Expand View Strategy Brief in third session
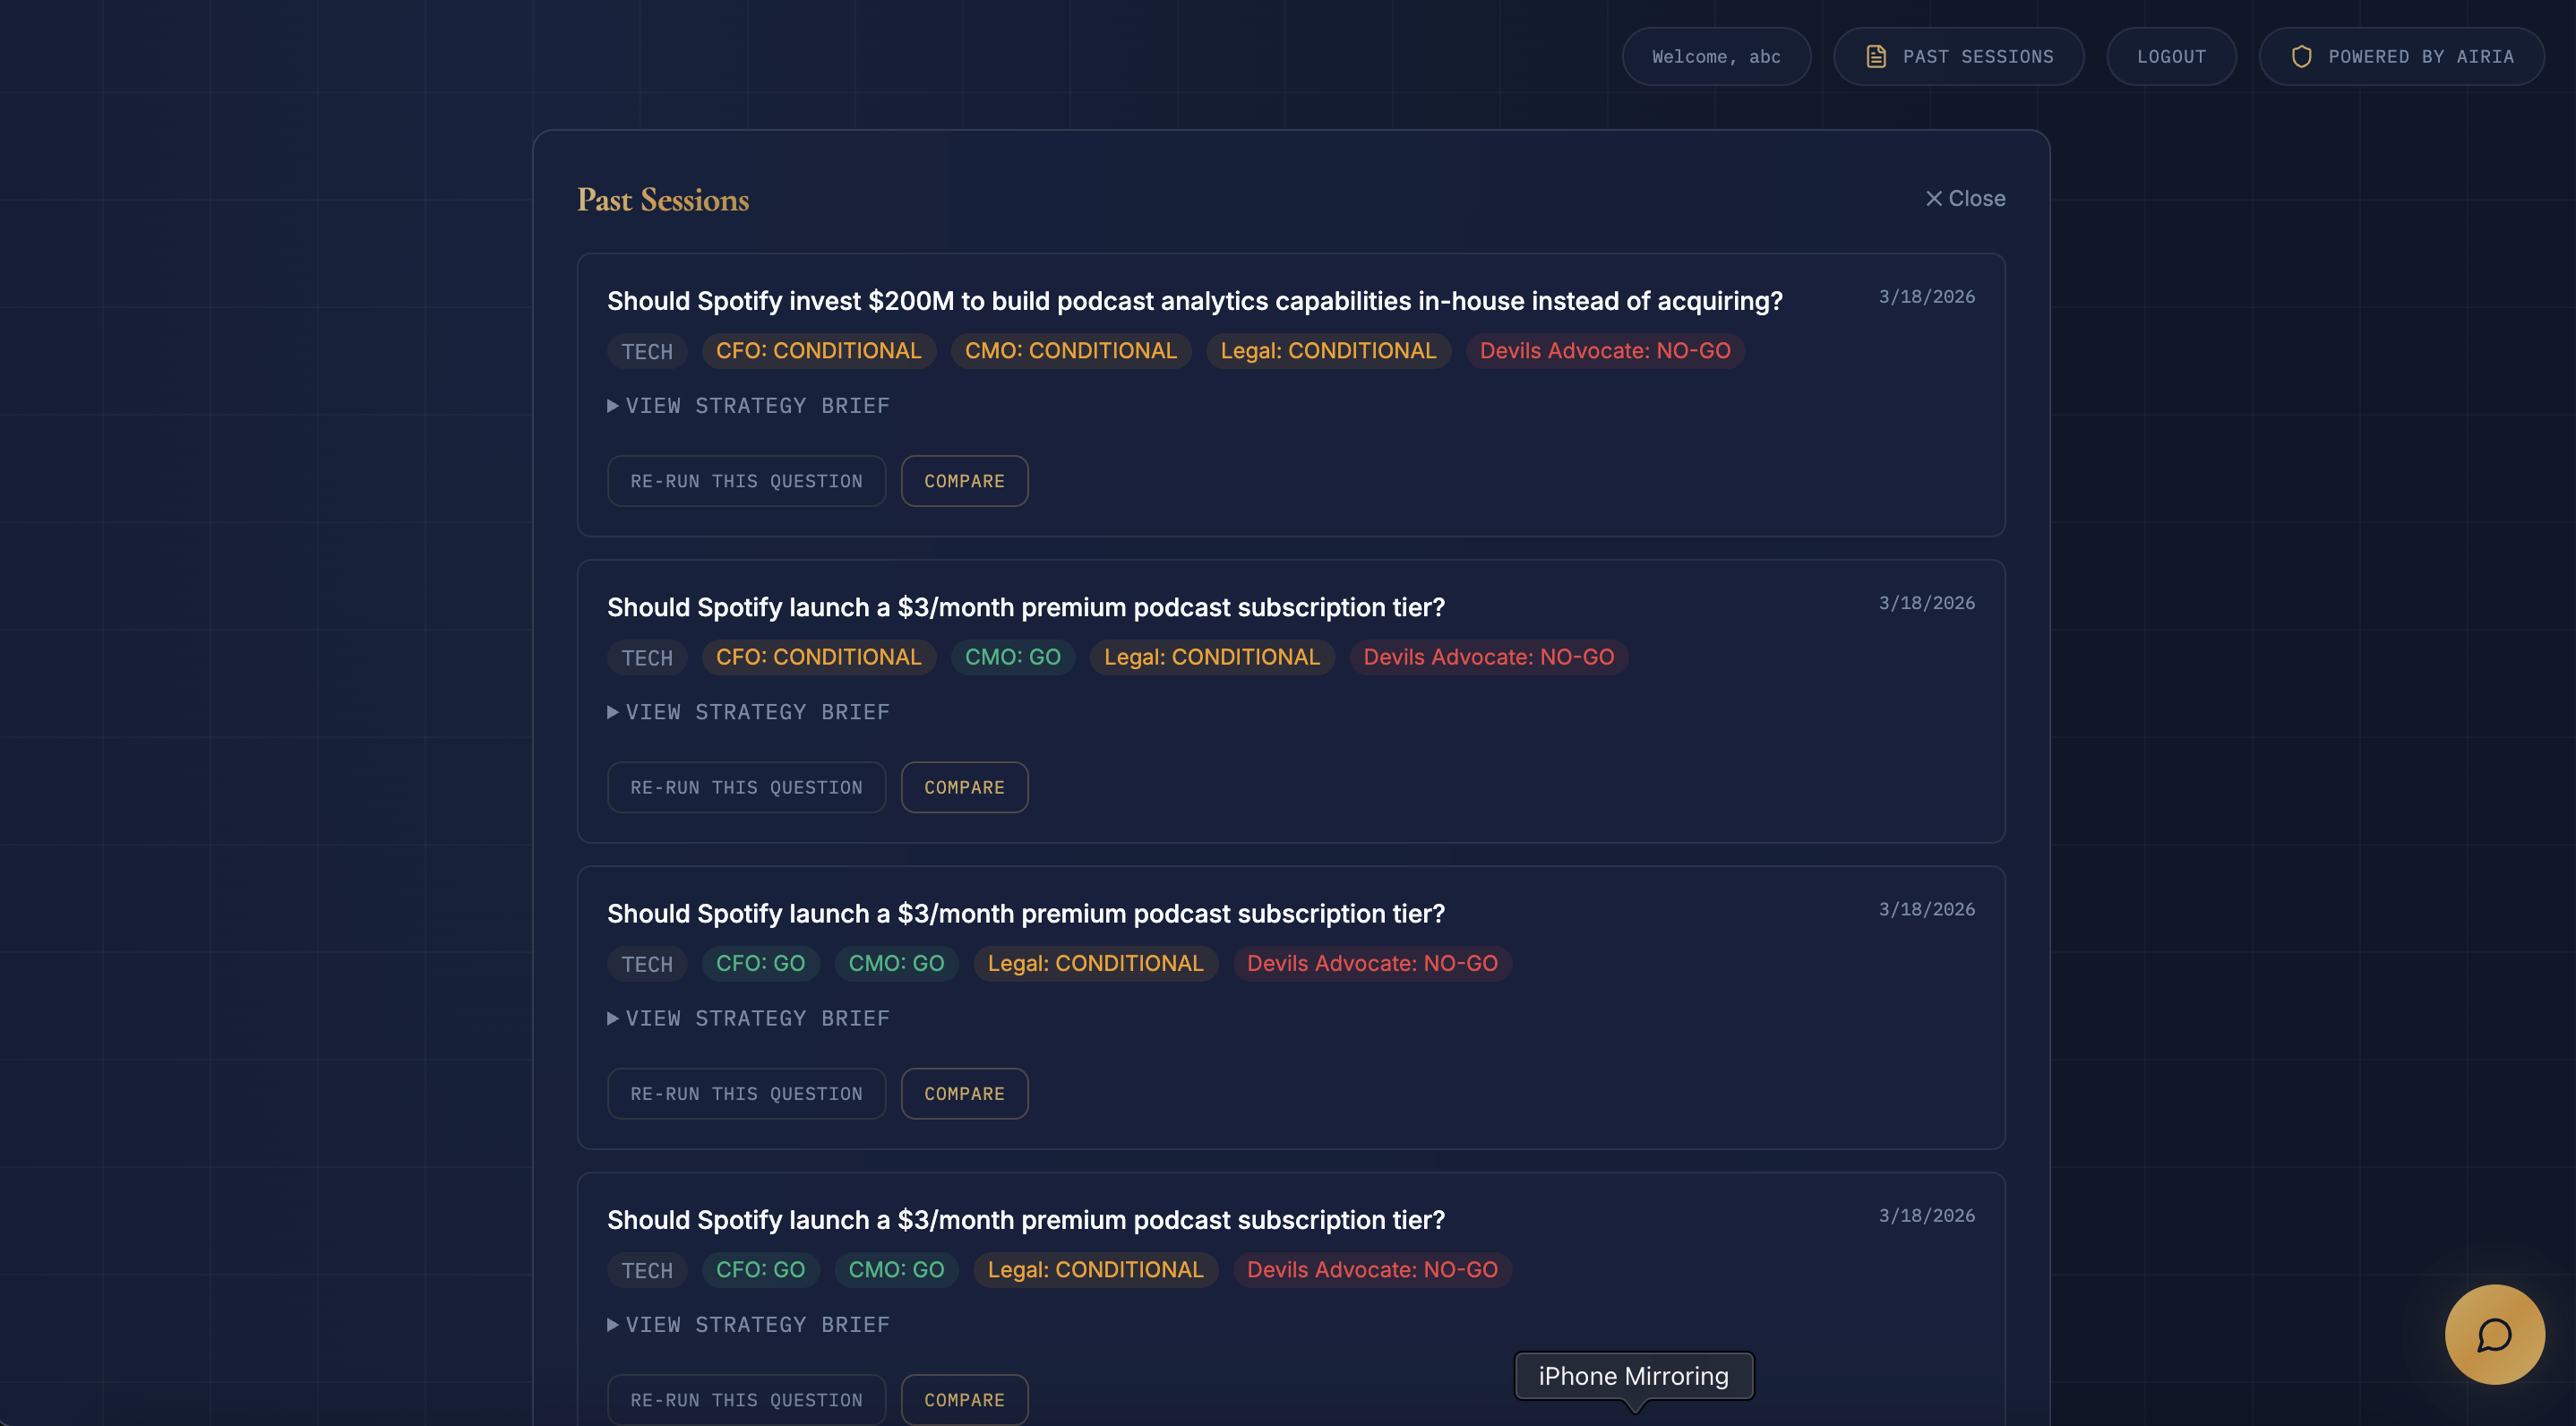The height and width of the screenshot is (1426, 2576). (x=748, y=1018)
